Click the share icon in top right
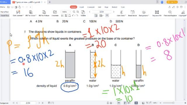Screen dimensions: 187x105 (174, 7)
